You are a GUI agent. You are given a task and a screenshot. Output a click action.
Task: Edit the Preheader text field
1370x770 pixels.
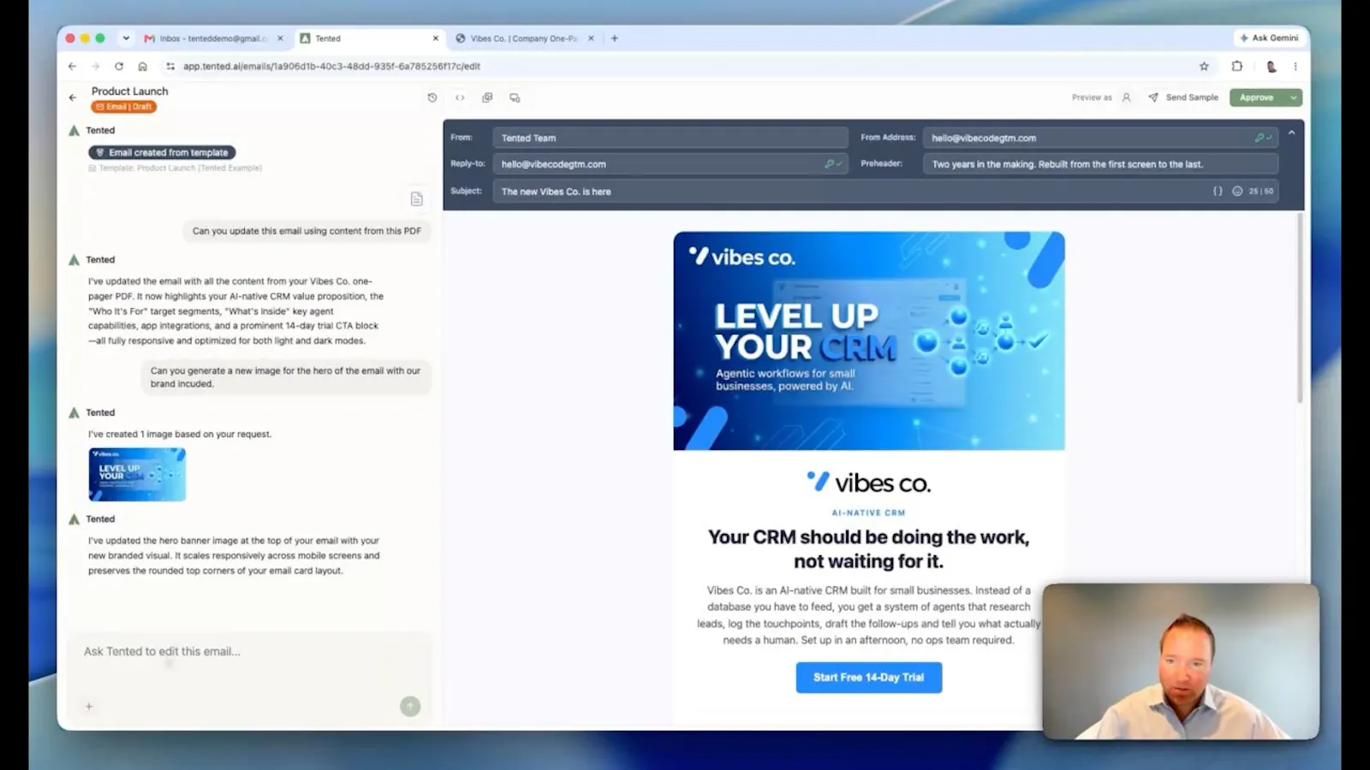click(1100, 164)
